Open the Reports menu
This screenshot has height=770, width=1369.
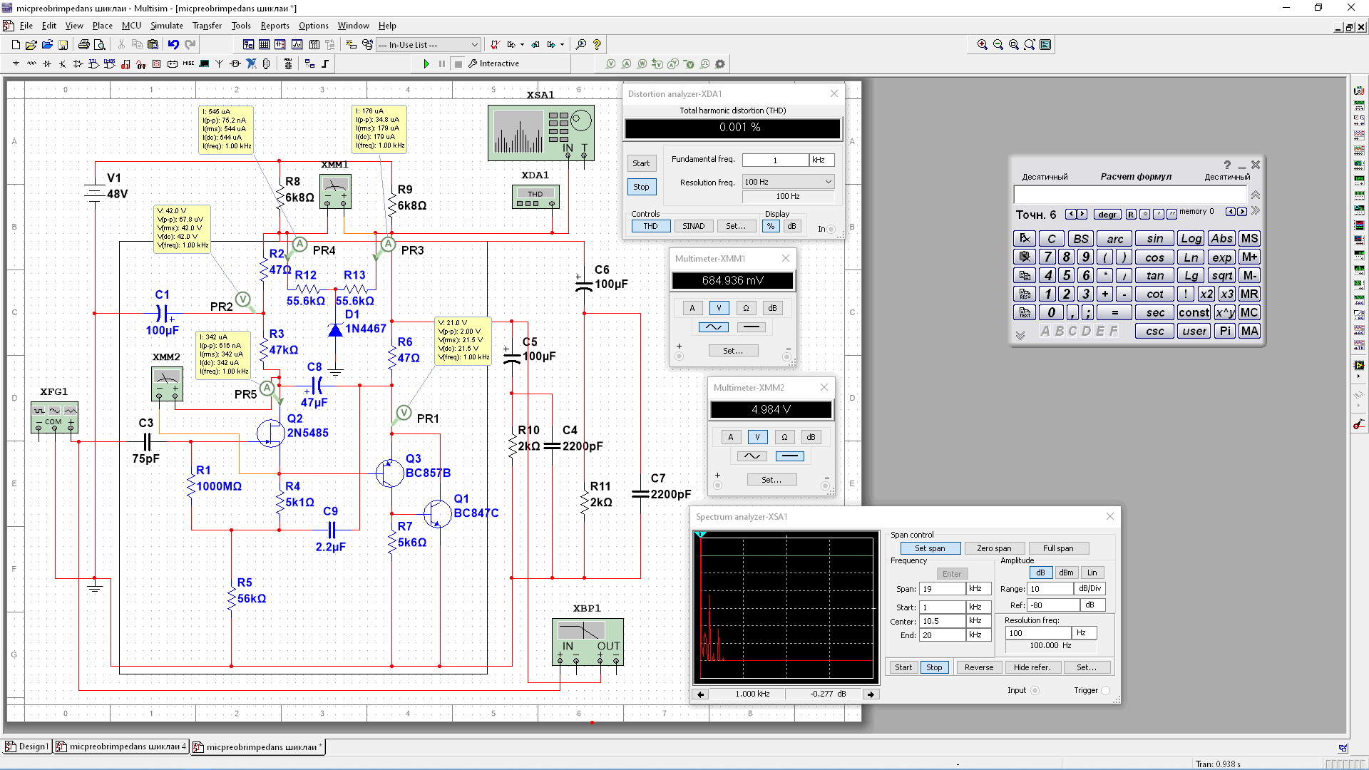point(275,26)
